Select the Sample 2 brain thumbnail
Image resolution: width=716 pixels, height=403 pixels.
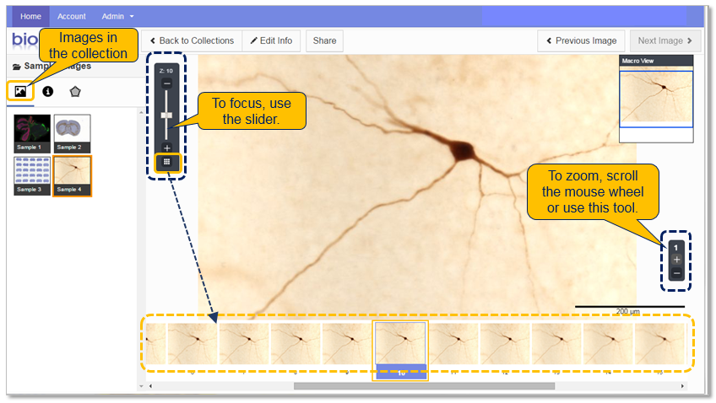tap(72, 132)
